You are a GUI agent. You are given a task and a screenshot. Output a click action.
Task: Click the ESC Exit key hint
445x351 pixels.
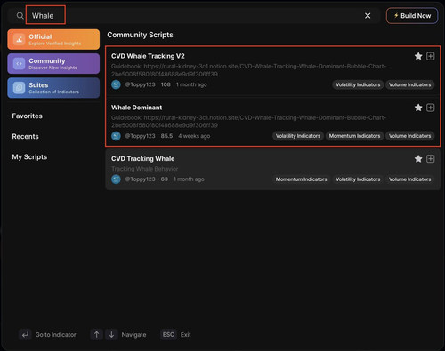click(x=168, y=335)
